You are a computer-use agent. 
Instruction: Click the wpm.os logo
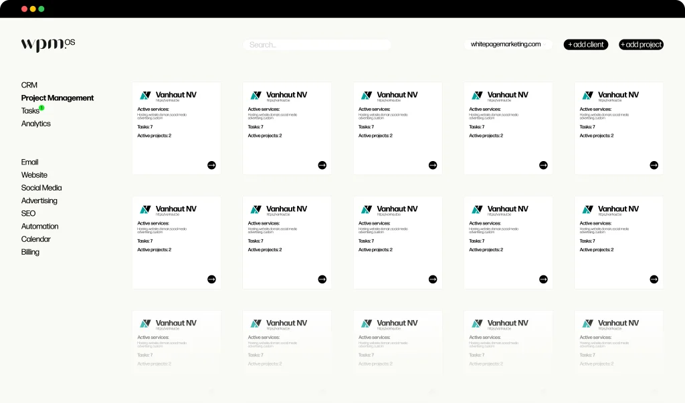tap(47, 45)
